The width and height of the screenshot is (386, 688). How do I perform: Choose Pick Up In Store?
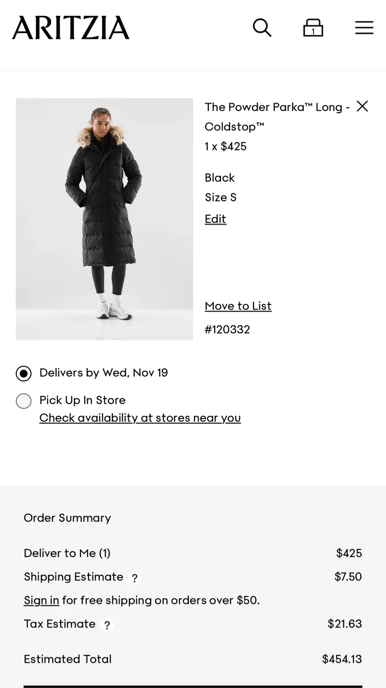23,401
